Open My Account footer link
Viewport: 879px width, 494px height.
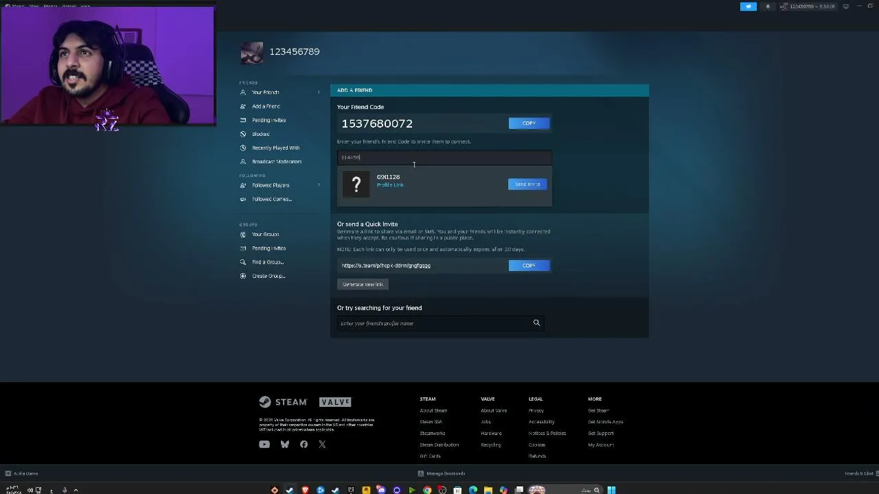point(601,445)
